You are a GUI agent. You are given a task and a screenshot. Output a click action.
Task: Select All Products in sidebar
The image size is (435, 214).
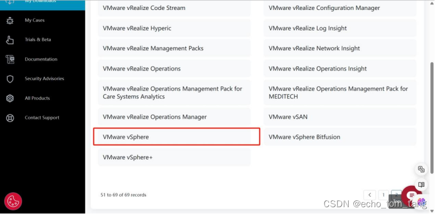37,98
